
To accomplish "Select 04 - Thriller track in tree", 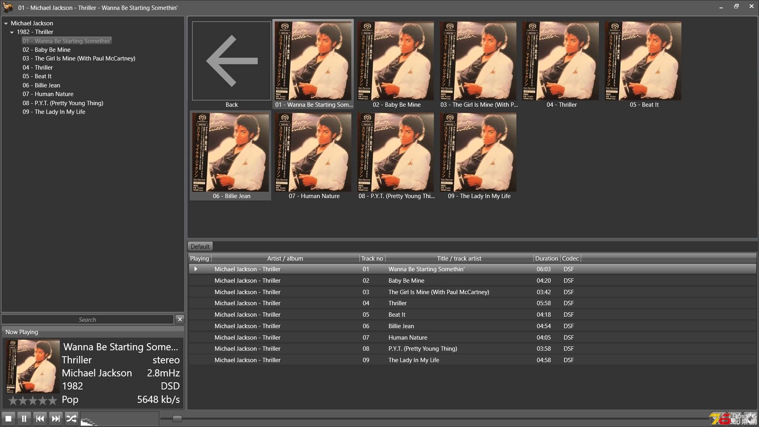I will tap(38, 68).
